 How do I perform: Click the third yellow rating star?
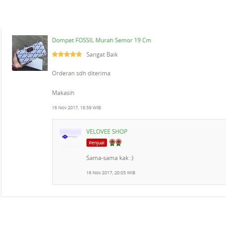[67, 54]
